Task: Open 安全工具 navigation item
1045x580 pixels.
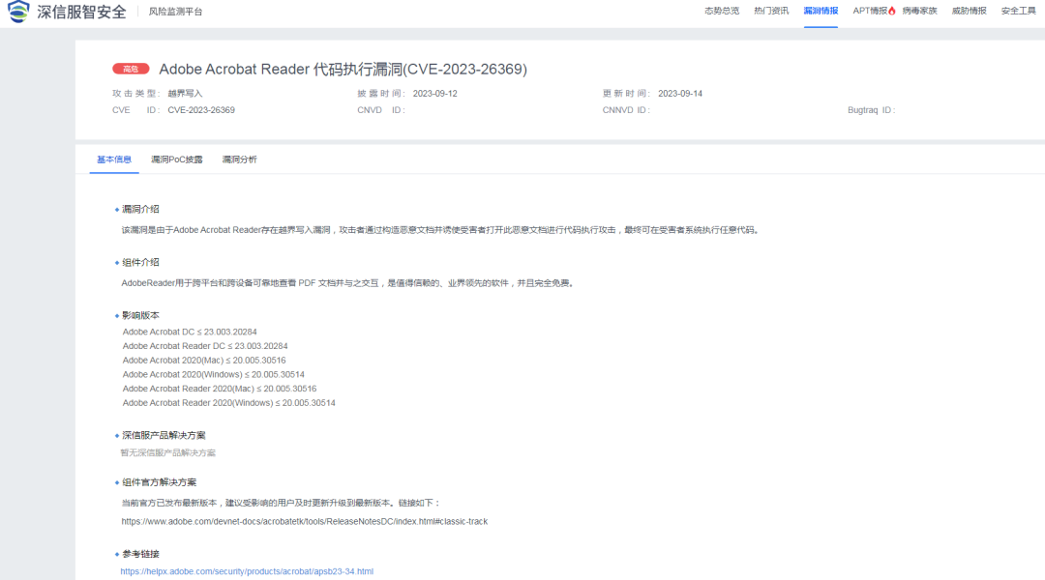Action: 1018,11
